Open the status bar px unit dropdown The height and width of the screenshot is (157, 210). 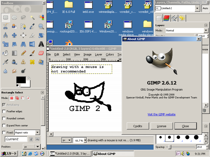67,140
